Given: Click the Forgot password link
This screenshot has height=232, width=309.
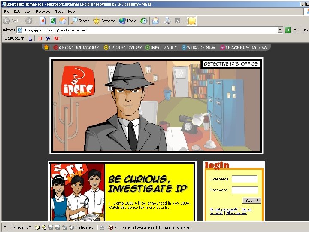Looking at the screenshot, I should click(224, 209).
